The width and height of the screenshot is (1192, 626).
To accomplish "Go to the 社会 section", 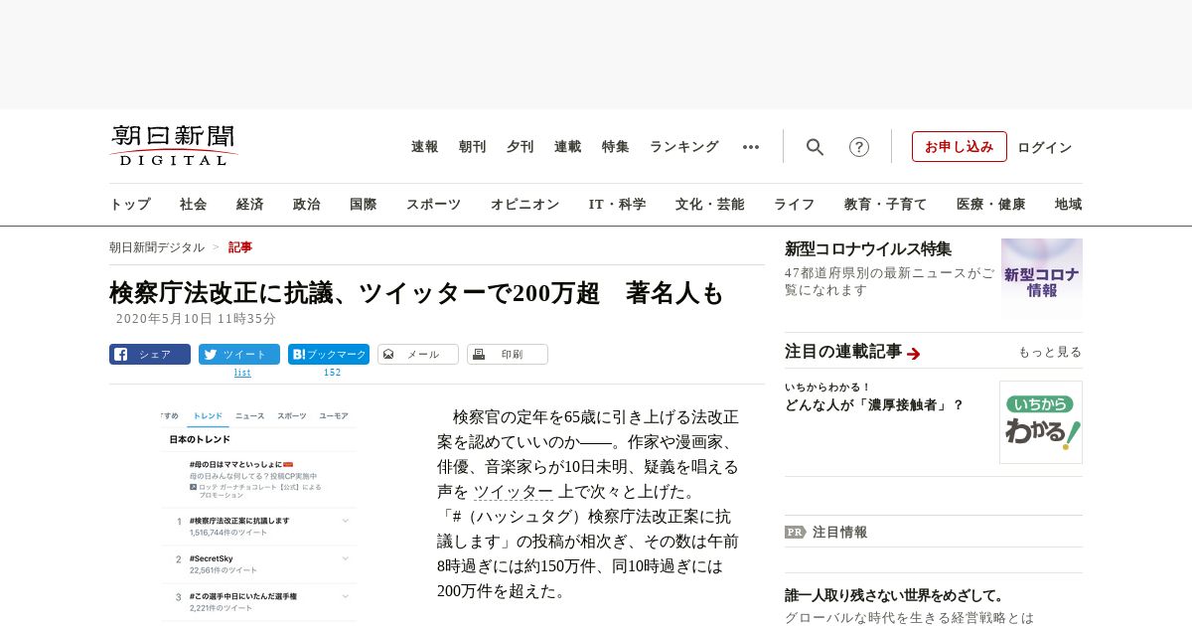I will tap(194, 205).
